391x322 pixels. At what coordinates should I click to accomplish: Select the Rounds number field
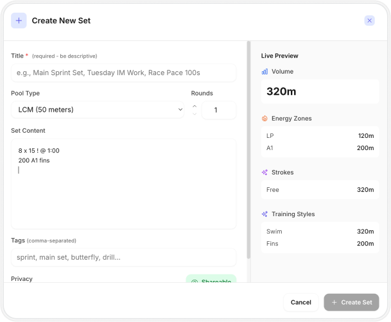click(x=218, y=110)
